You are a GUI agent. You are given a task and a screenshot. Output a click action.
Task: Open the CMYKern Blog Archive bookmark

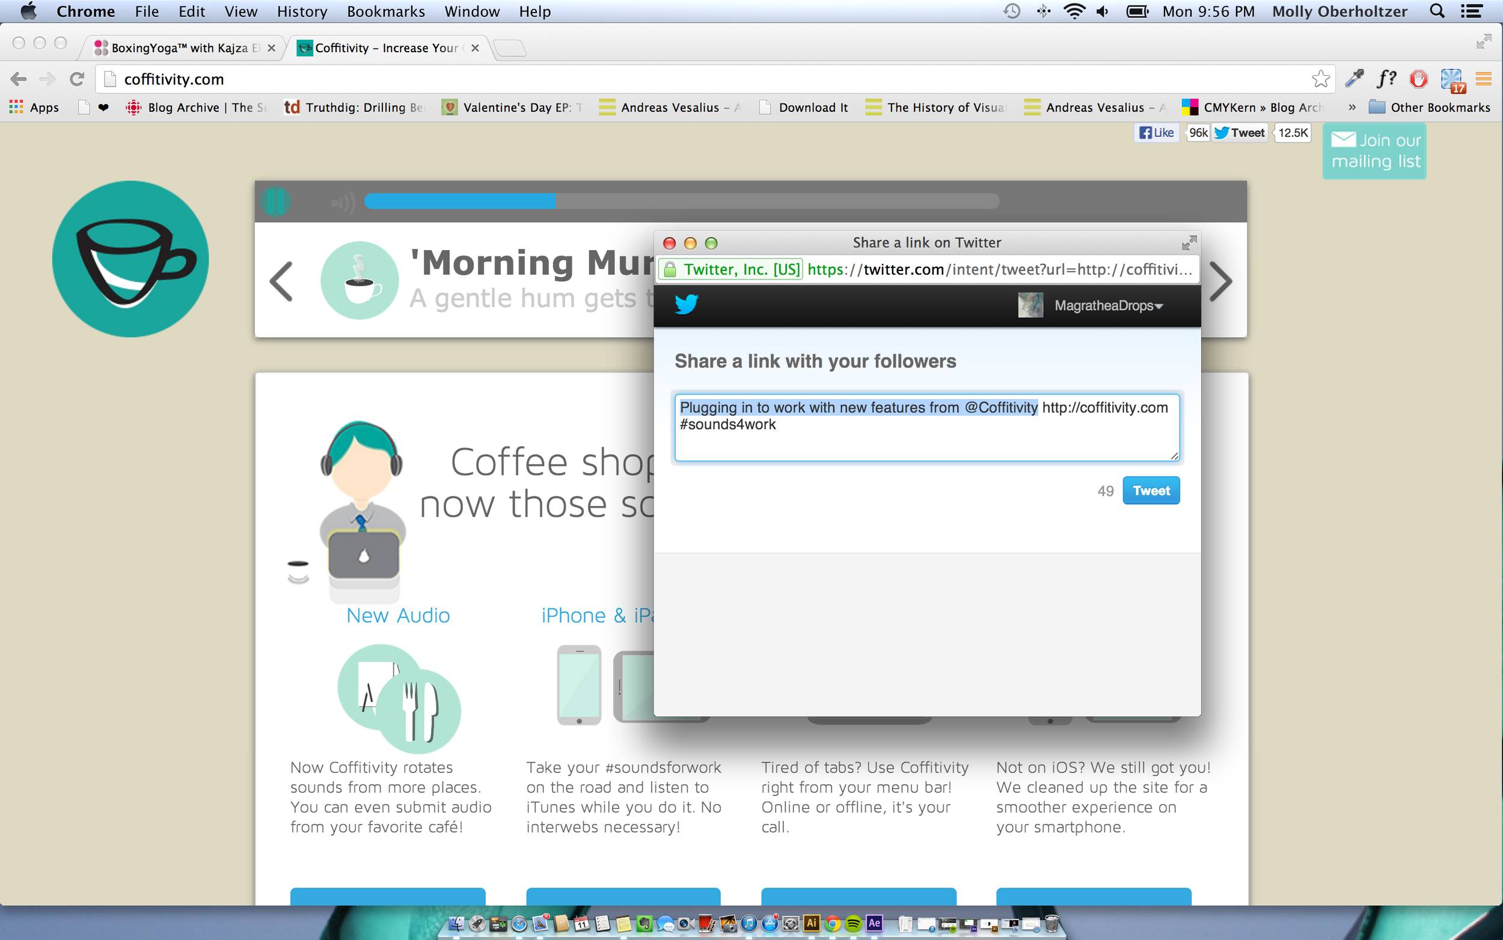pos(1253,107)
